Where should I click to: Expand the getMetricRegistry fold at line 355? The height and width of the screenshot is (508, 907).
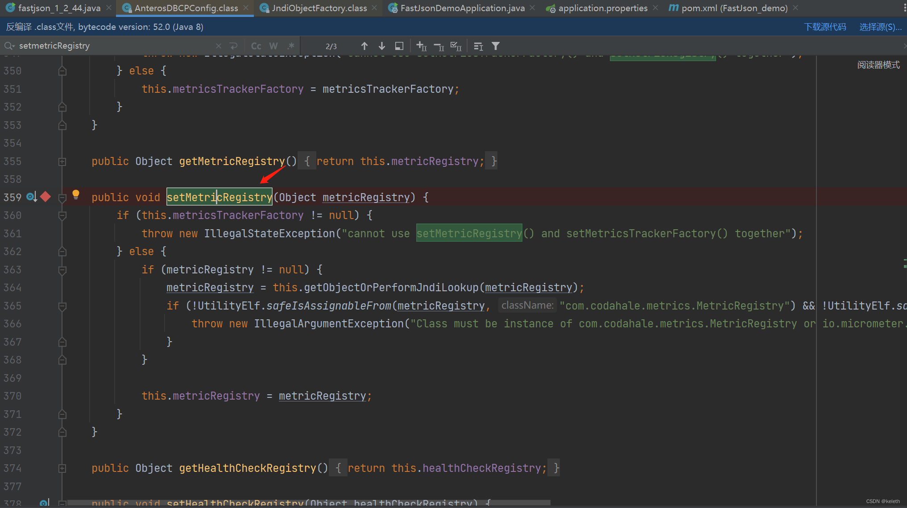[x=62, y=161]
